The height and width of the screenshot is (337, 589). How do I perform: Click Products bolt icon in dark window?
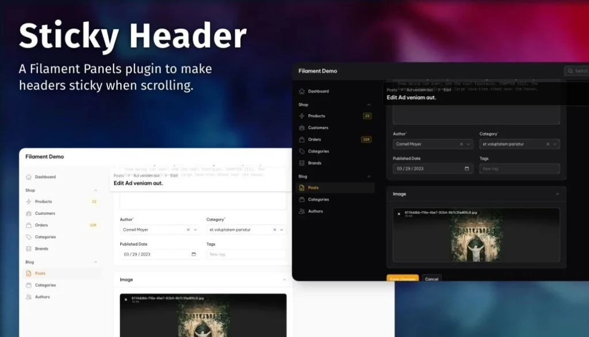[301, 116]
